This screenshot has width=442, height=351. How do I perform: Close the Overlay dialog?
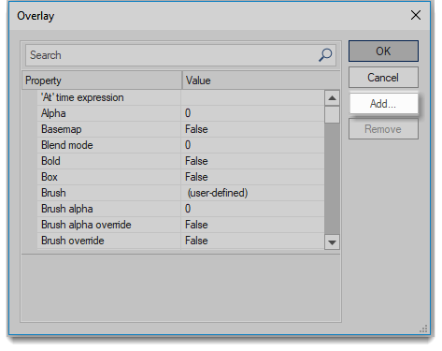tap(416, 15)
